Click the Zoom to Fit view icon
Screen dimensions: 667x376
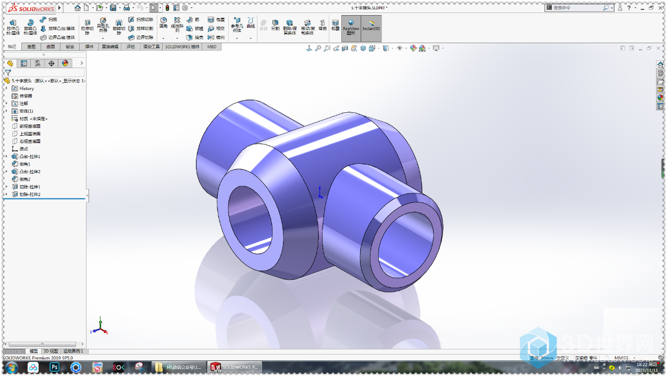click(318, 48)
